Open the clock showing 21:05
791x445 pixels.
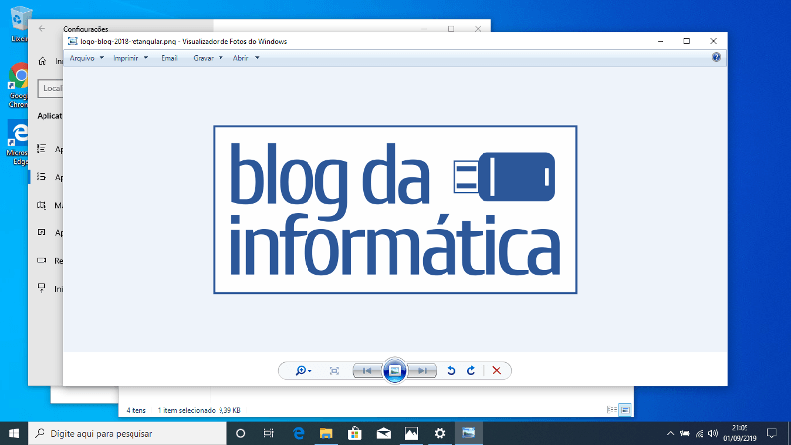[x=740, y=433]
